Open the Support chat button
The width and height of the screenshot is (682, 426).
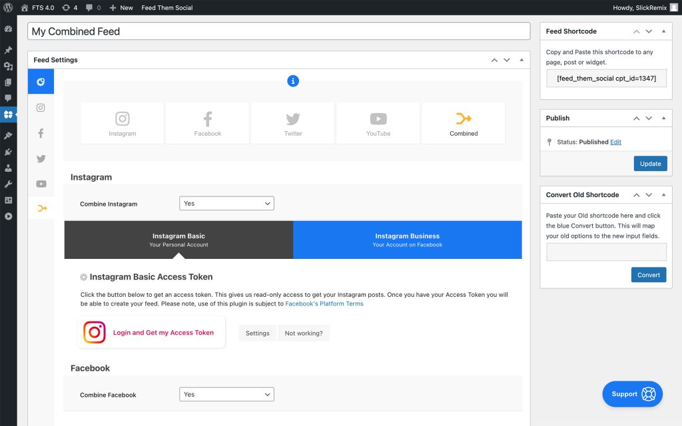[633, 394]
